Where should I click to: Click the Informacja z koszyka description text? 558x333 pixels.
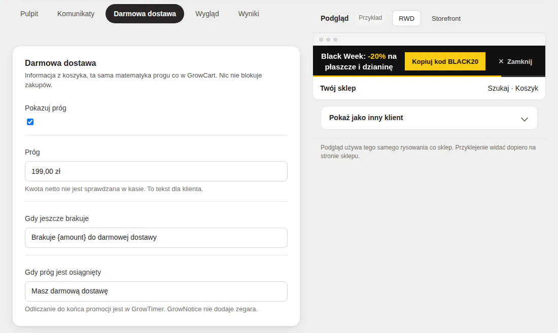point(144,80)
